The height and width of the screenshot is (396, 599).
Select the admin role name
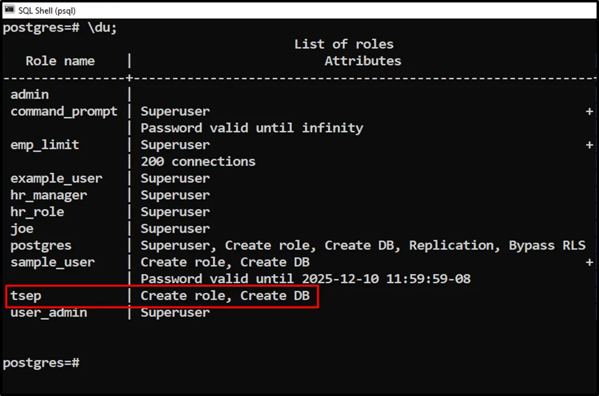(x=29, y=94)
